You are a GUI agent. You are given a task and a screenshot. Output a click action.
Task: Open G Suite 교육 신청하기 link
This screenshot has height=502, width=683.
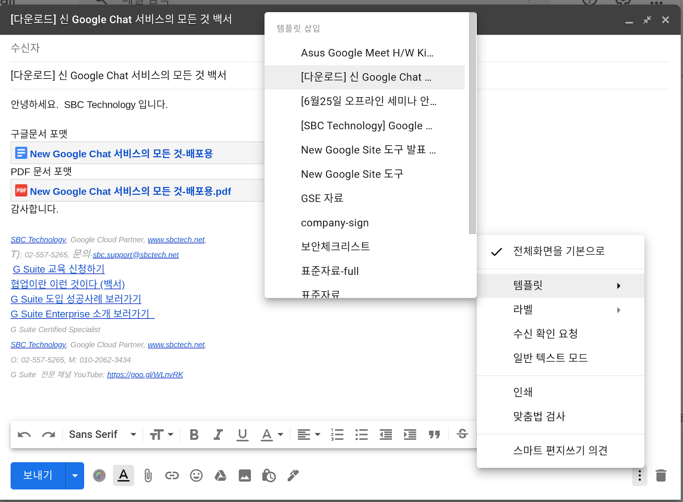coord(58,269)
